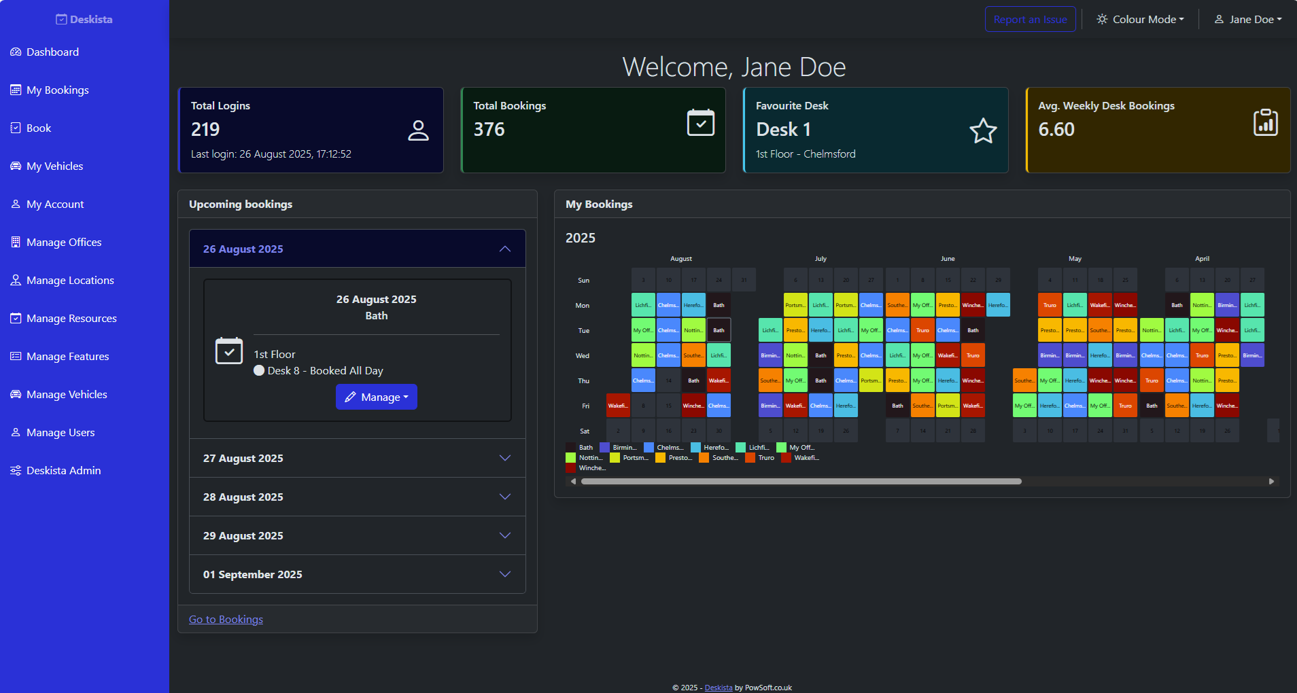Image resolution: width=1297 pixels, height=693 pixels.
Task: Expand the 01 September 2025 booking
Action: (358, 574)
